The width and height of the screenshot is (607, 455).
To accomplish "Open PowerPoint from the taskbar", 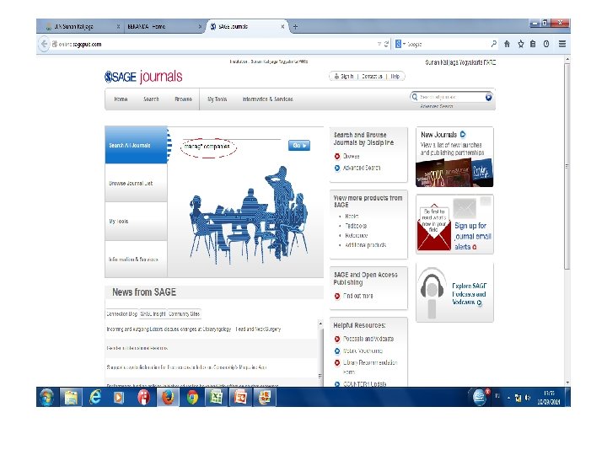I will (x=240, y=398).
